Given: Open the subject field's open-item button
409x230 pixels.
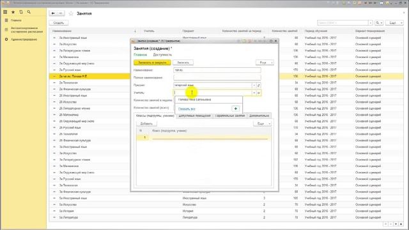Looking at the screenshot, I should (259, 85).
